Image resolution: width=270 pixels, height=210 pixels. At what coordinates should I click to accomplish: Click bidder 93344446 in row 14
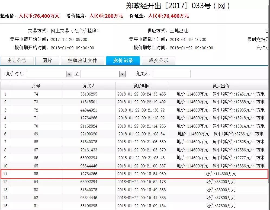click(89, 198)
